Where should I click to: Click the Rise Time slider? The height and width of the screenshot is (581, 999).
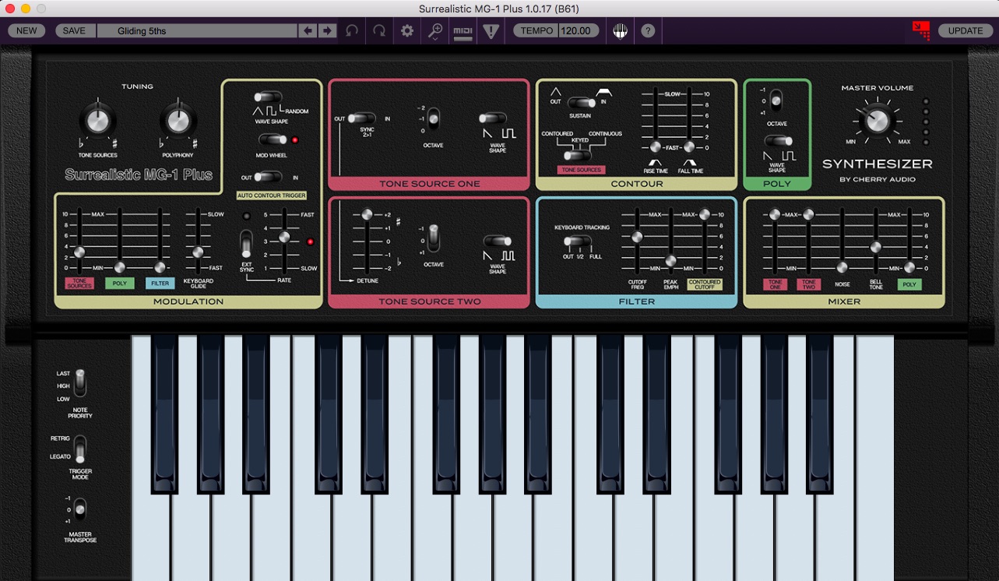pyautogui.click(x=655, y=146)
